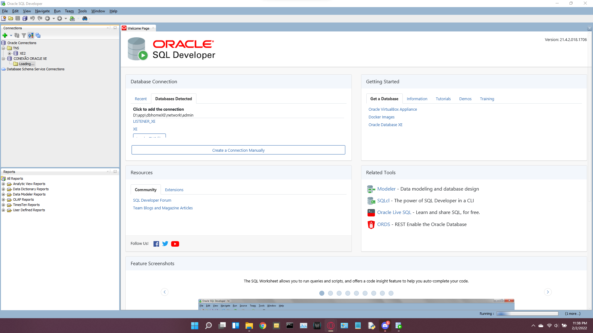Screen dimensions: 593x333
Task: Click the YouTube follow icon
Action: [175, 244]
